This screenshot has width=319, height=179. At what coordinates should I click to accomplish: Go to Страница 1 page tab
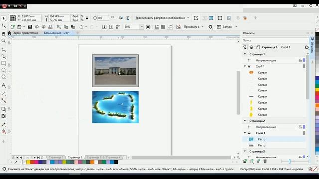(56, 157)
